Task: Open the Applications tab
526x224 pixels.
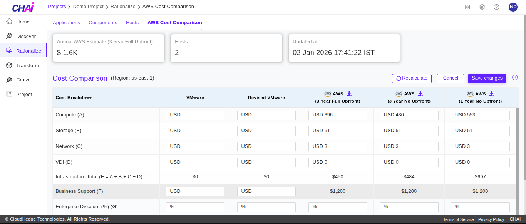Action: click(x=66, y=23)
